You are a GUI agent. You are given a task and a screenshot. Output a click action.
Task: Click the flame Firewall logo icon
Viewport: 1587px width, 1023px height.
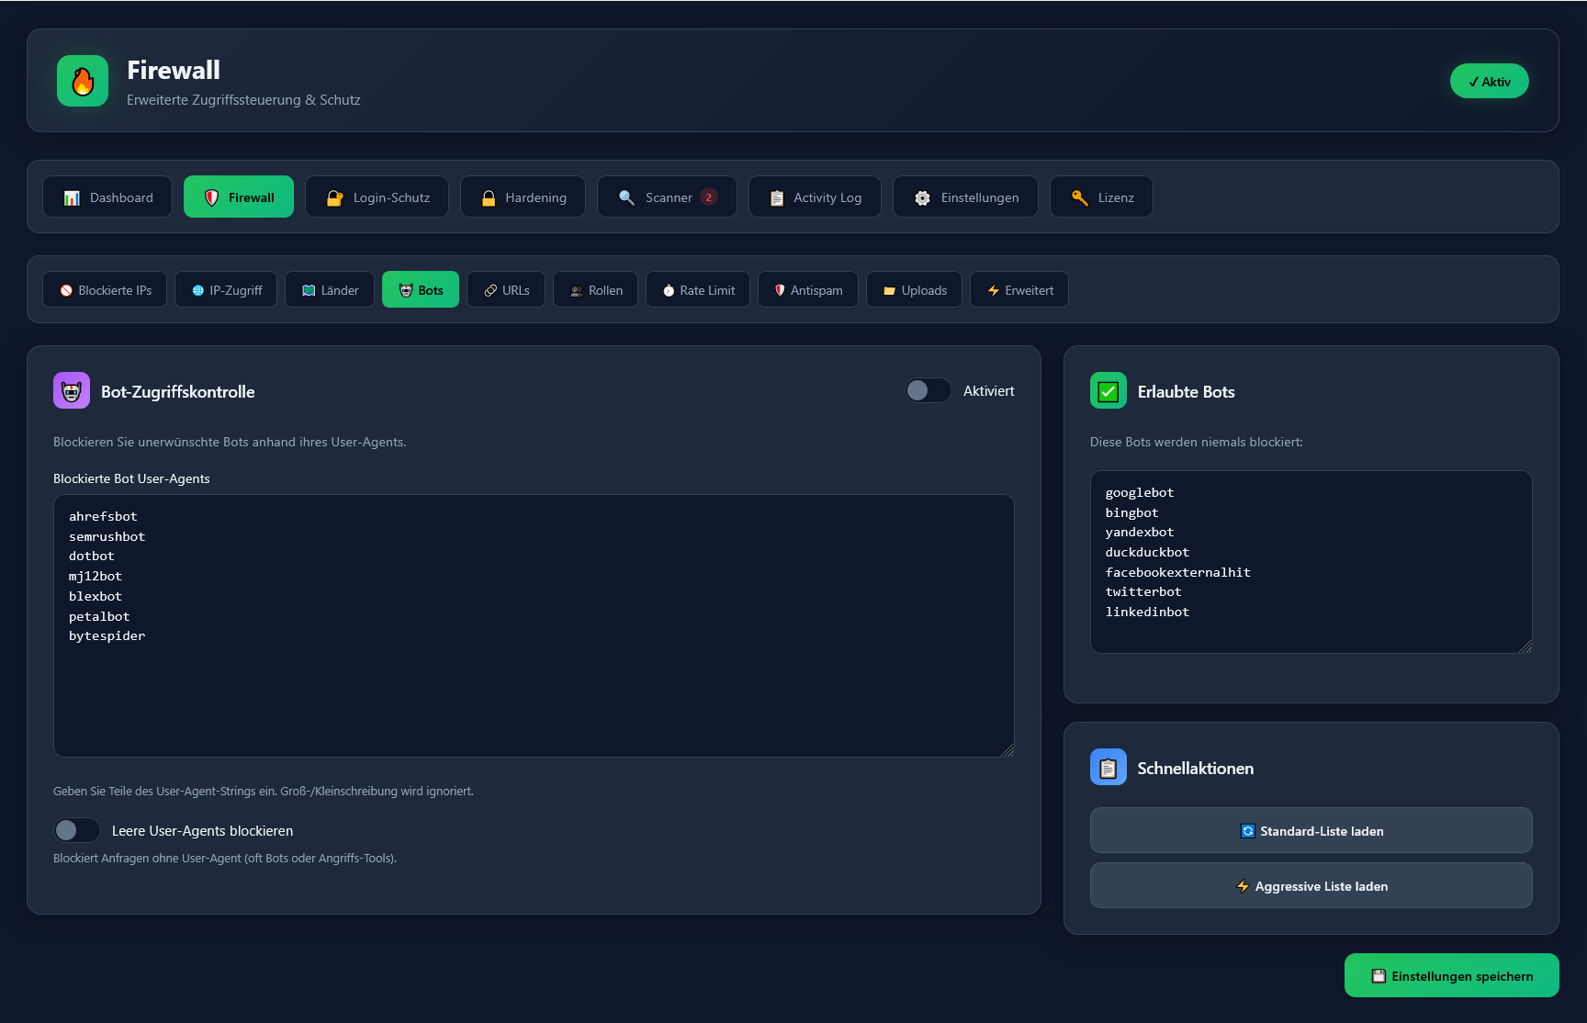tap(83, 81)
